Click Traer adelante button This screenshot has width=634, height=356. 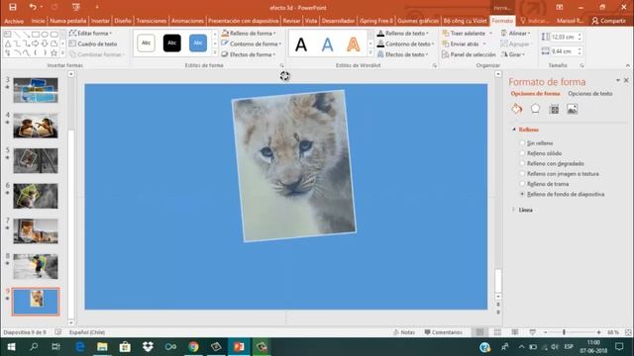[464, 33]
